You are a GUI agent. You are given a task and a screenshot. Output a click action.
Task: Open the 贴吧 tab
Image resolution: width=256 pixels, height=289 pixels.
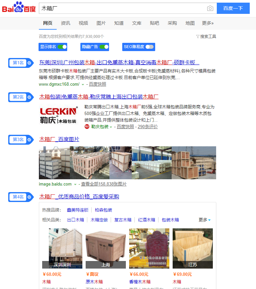coord(155,23)
